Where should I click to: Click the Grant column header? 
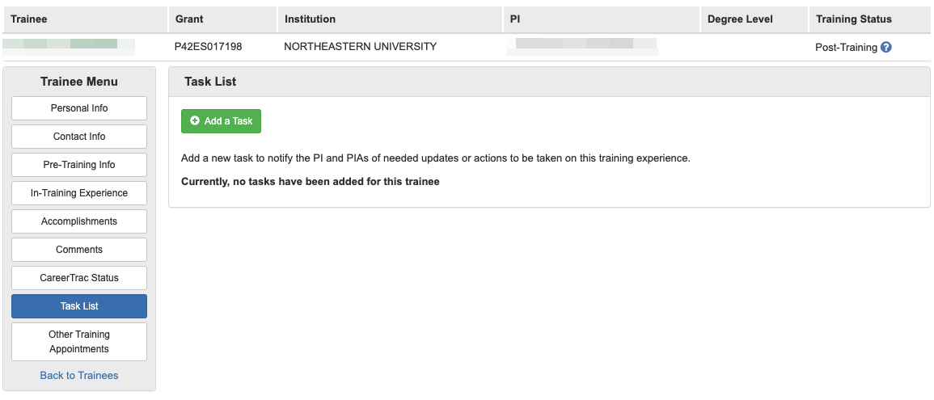pyautogui.click(x=189, y=19)
